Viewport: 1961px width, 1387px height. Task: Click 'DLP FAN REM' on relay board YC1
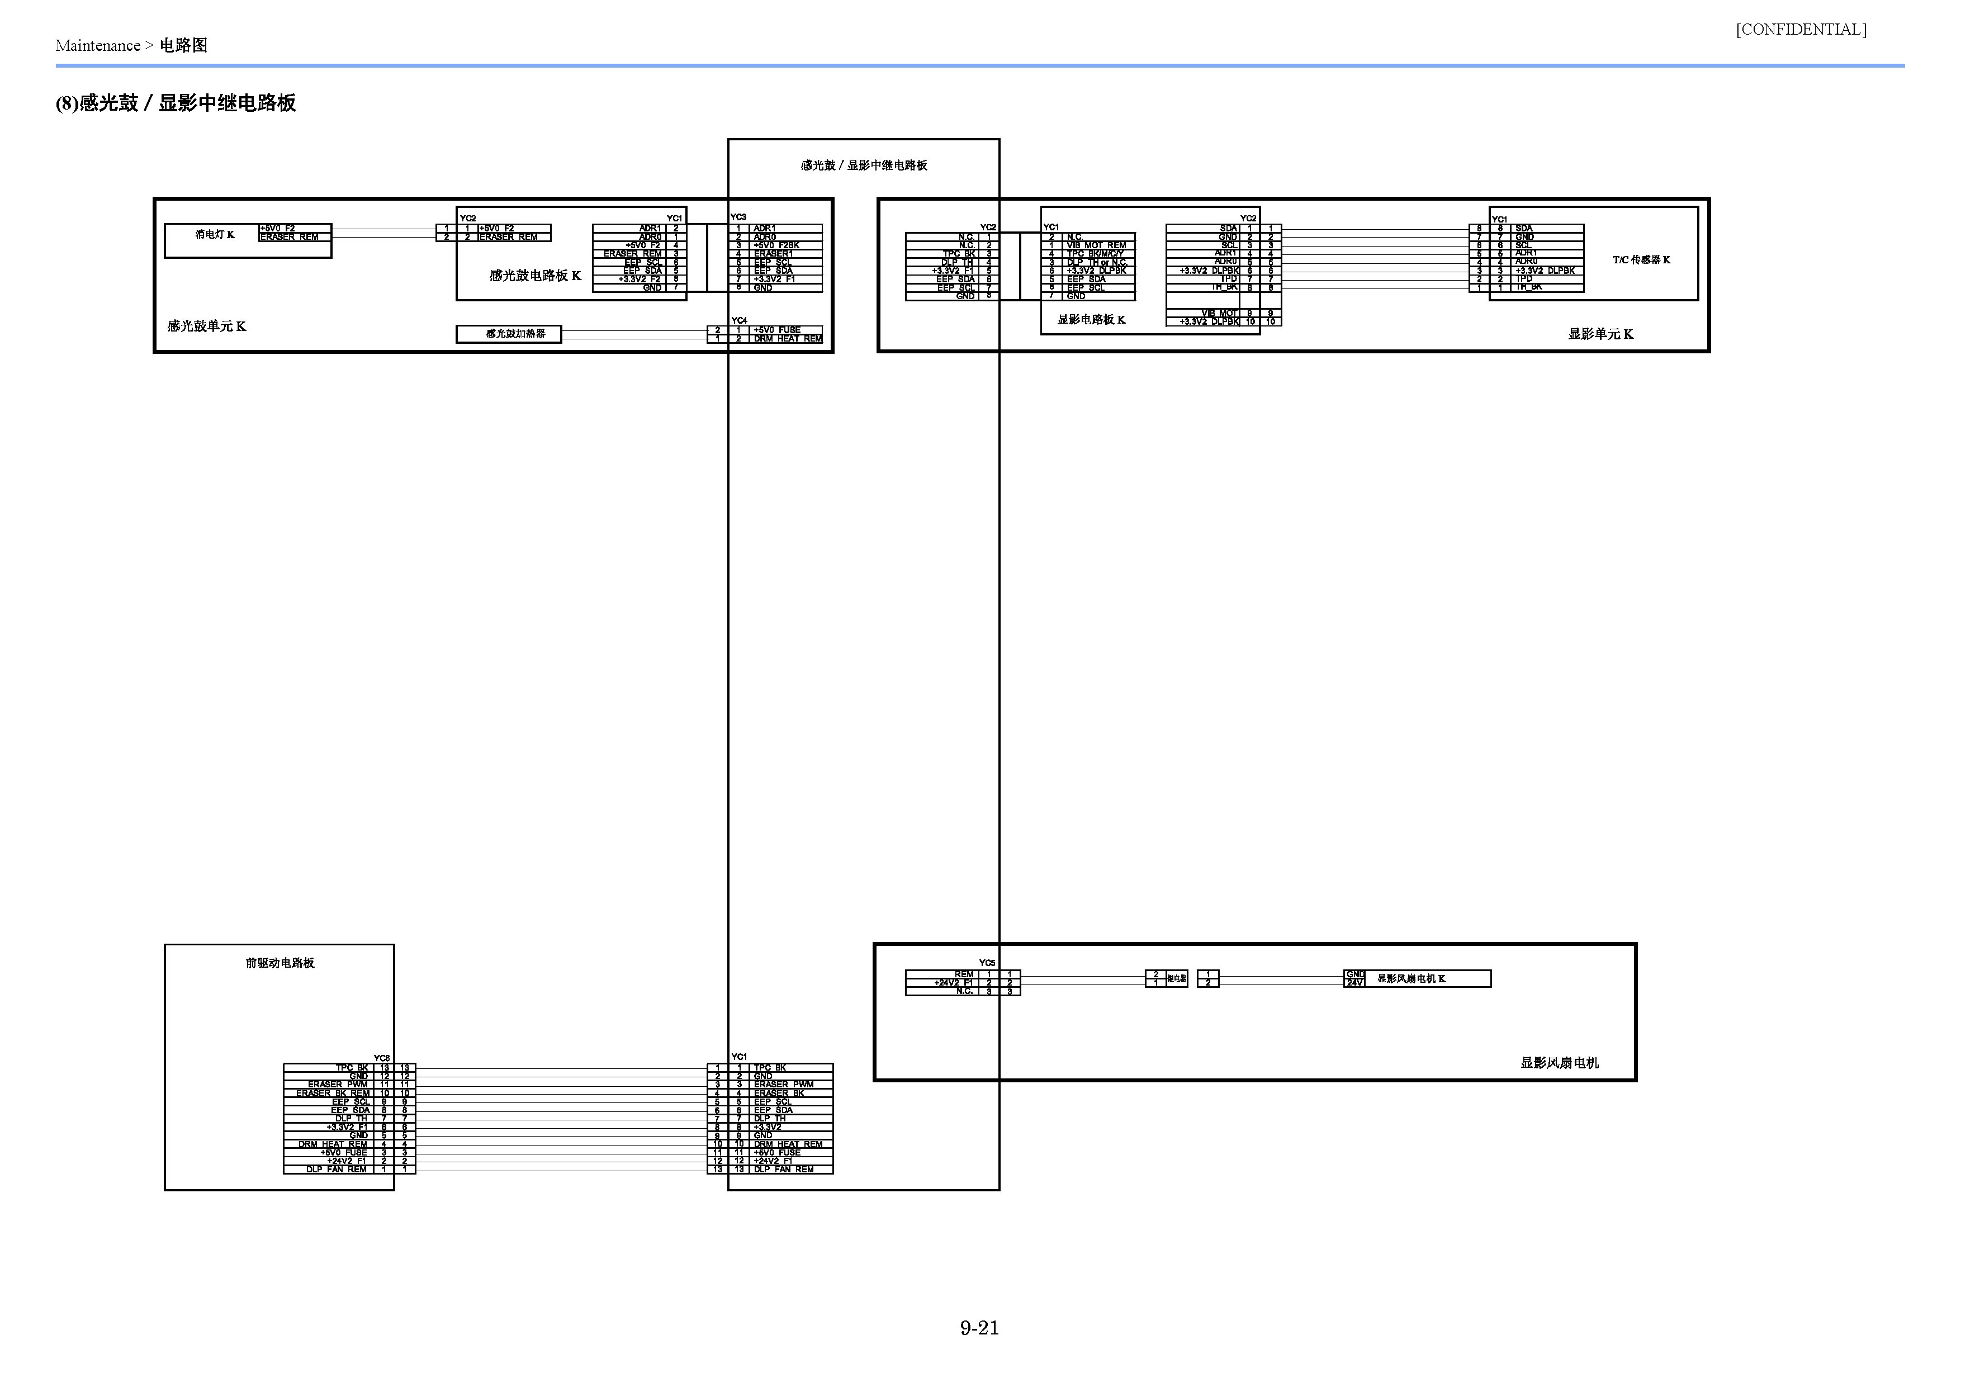pyautogui.click(x=783, y=1169)
